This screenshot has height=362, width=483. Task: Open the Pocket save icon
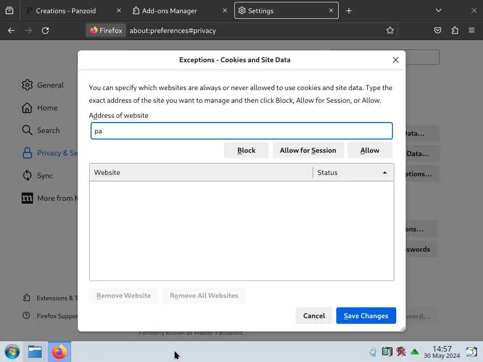coord(438,31)
